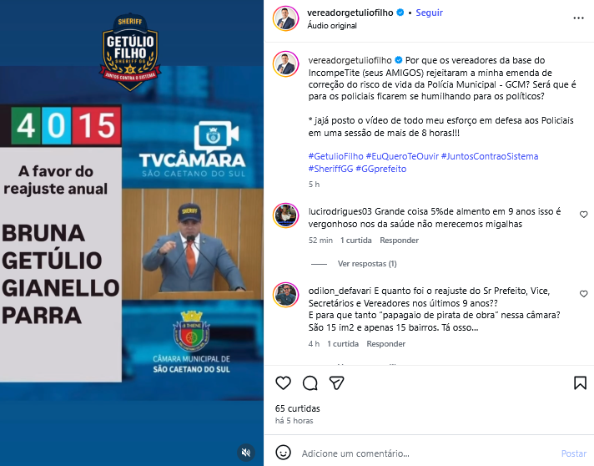View the 65 curtidas likes list
The image size is (594, 466).
coord(297,408)
